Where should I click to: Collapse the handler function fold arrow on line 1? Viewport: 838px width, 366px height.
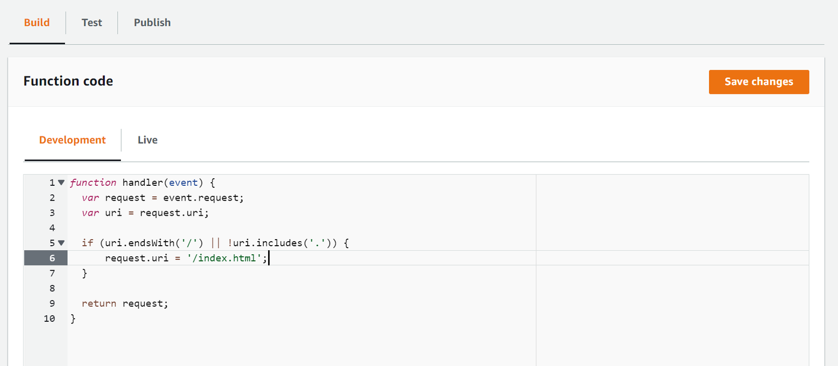(61, 183)
